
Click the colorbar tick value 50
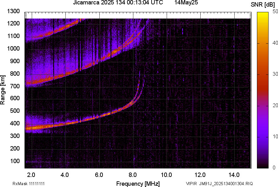[x=275, y=12]
